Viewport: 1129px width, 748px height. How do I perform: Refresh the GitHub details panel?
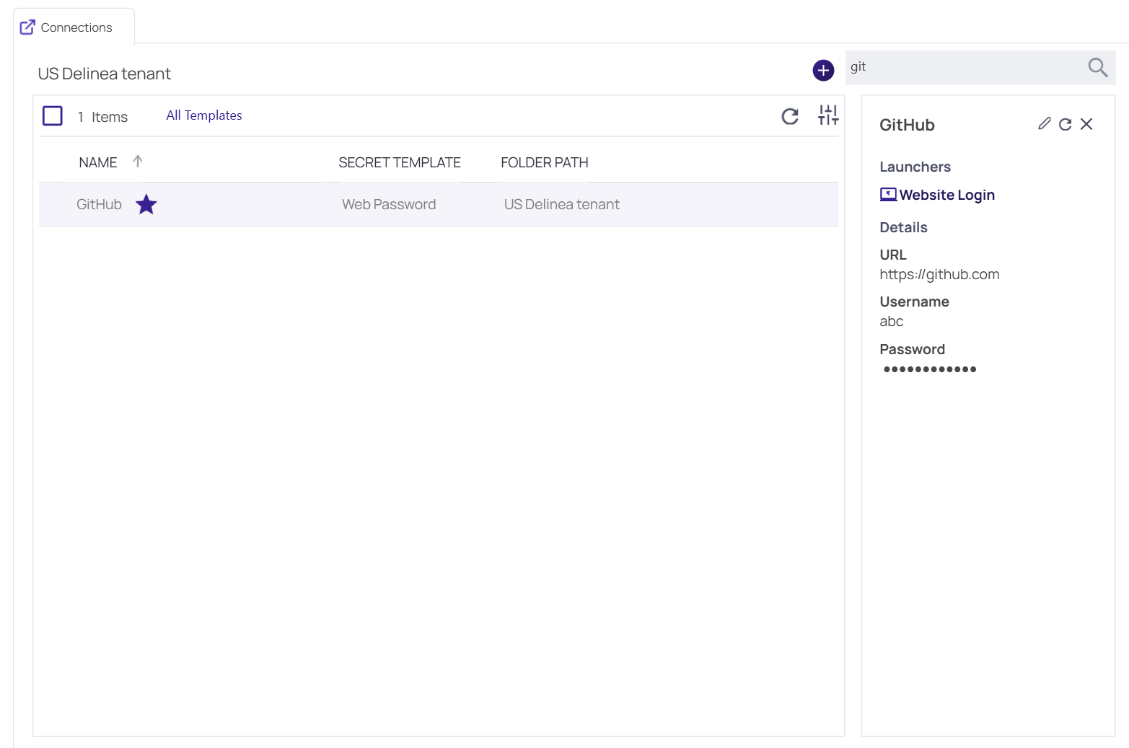click(x=1065, y=124)
